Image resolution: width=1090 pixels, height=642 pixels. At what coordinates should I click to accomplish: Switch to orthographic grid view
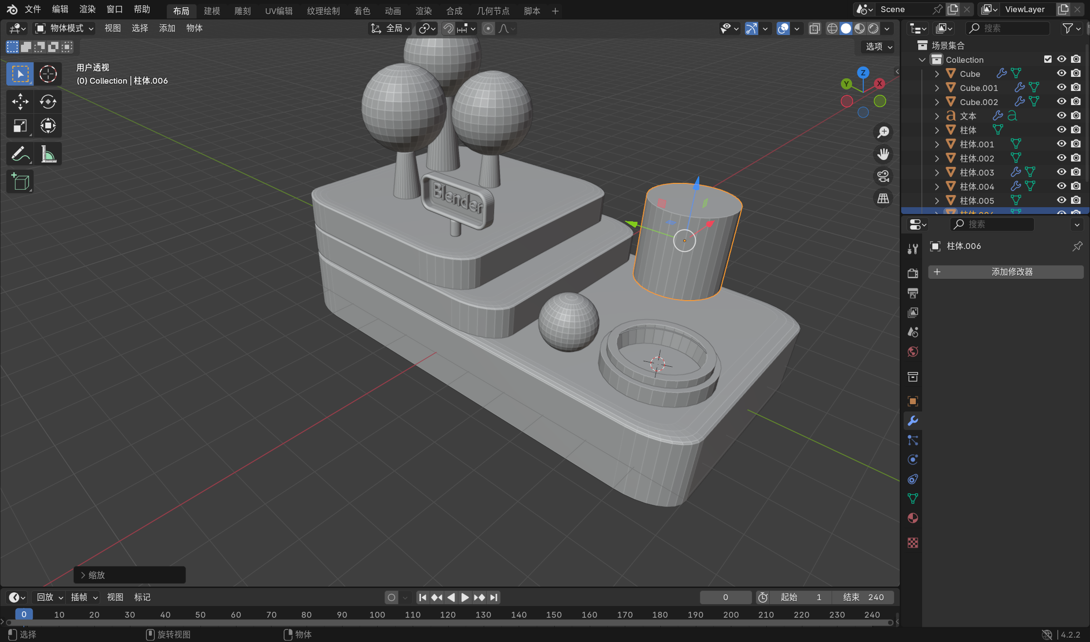coord(883,198)
